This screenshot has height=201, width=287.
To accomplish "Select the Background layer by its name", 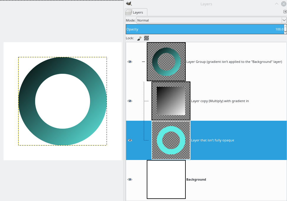I will coord(196,179).
